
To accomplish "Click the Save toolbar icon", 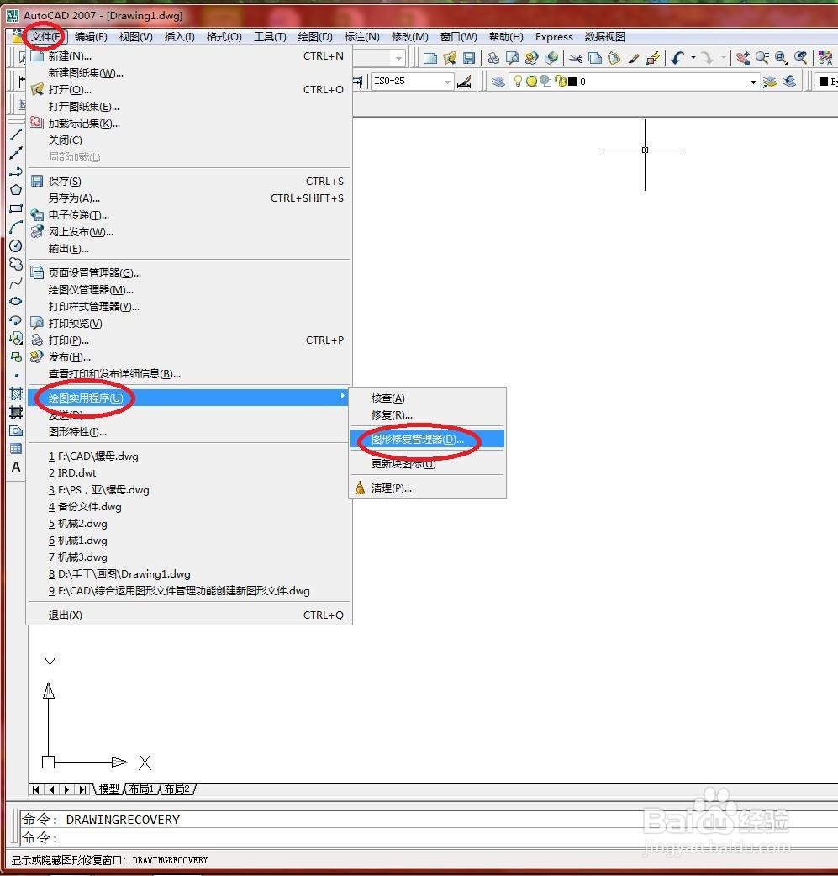I will 469,57.
